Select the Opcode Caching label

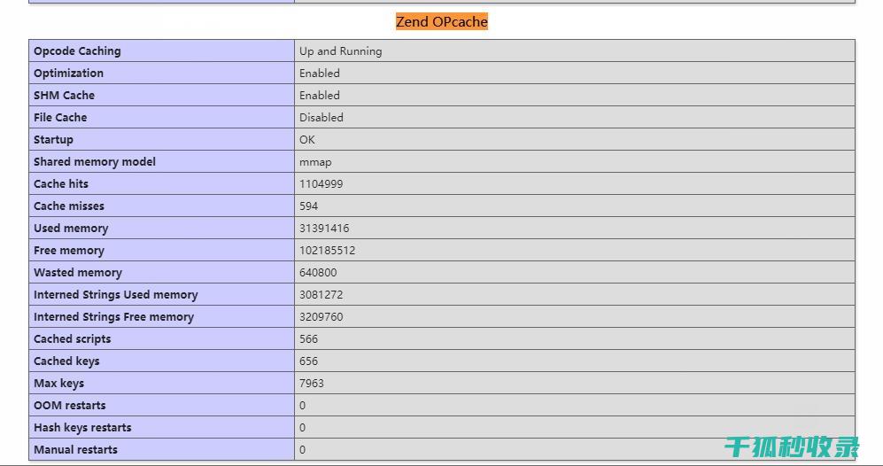[x=77, y=50]
